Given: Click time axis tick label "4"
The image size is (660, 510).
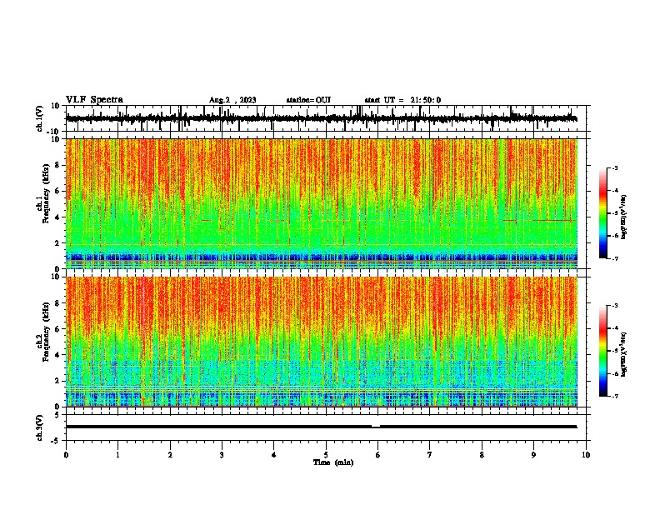Looking at the screenshot, I should coord(274,455).
